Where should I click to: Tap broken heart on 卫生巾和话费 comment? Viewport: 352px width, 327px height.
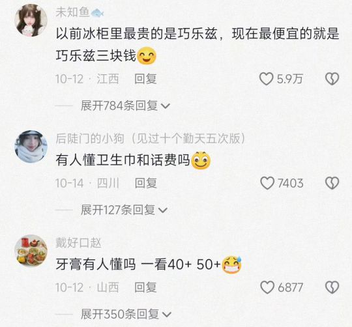pos(332,183)
